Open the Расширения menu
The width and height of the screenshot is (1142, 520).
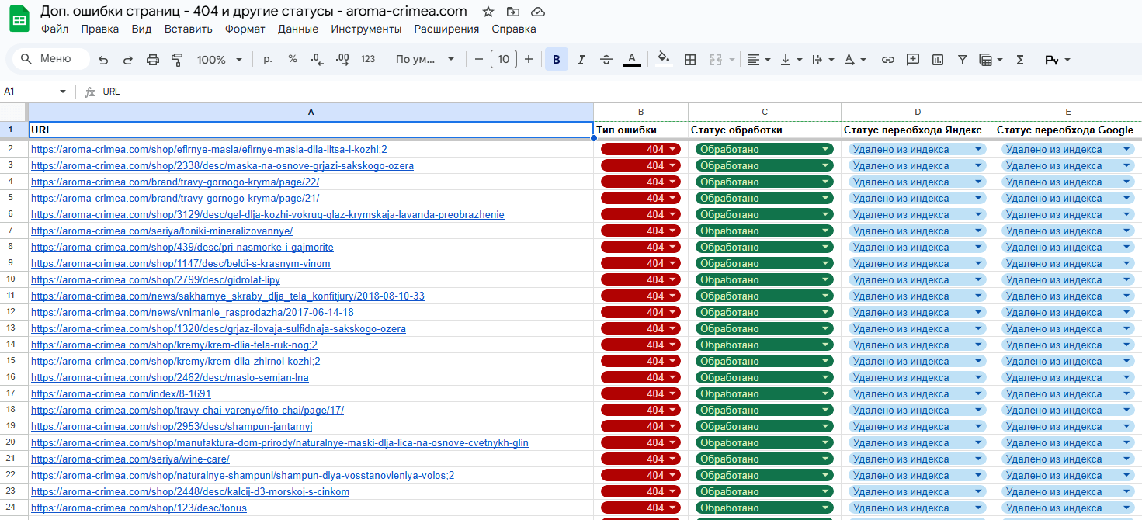coord(446,29)
